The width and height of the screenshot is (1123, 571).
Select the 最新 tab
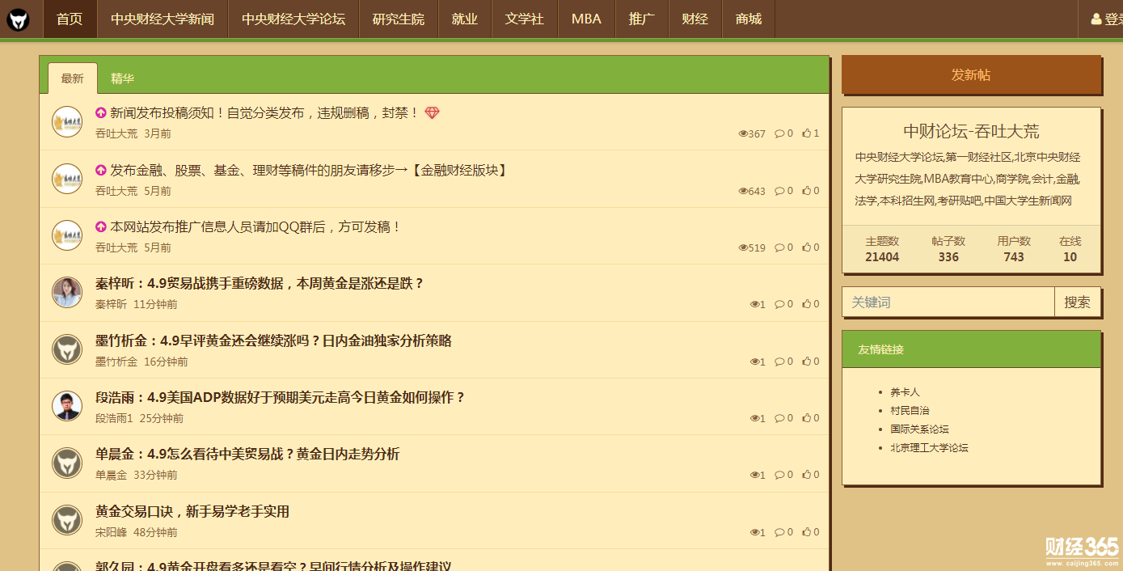[x=73, y=78]
